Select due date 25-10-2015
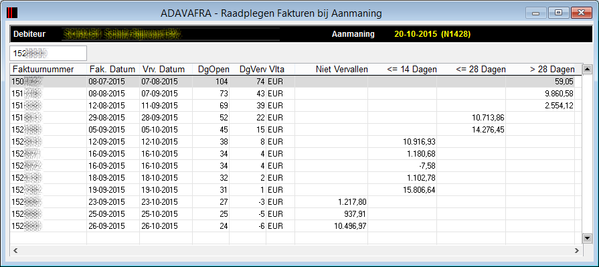Image resolution: width=599 pixels, height=267 pixels. (x=159, y=214)
